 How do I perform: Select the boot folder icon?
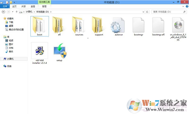pyautogui.click(x=38, y=25)
